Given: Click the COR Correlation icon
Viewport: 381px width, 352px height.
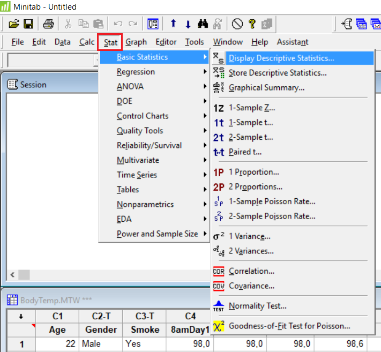Looking at the screenshot, I should (219, 271).
